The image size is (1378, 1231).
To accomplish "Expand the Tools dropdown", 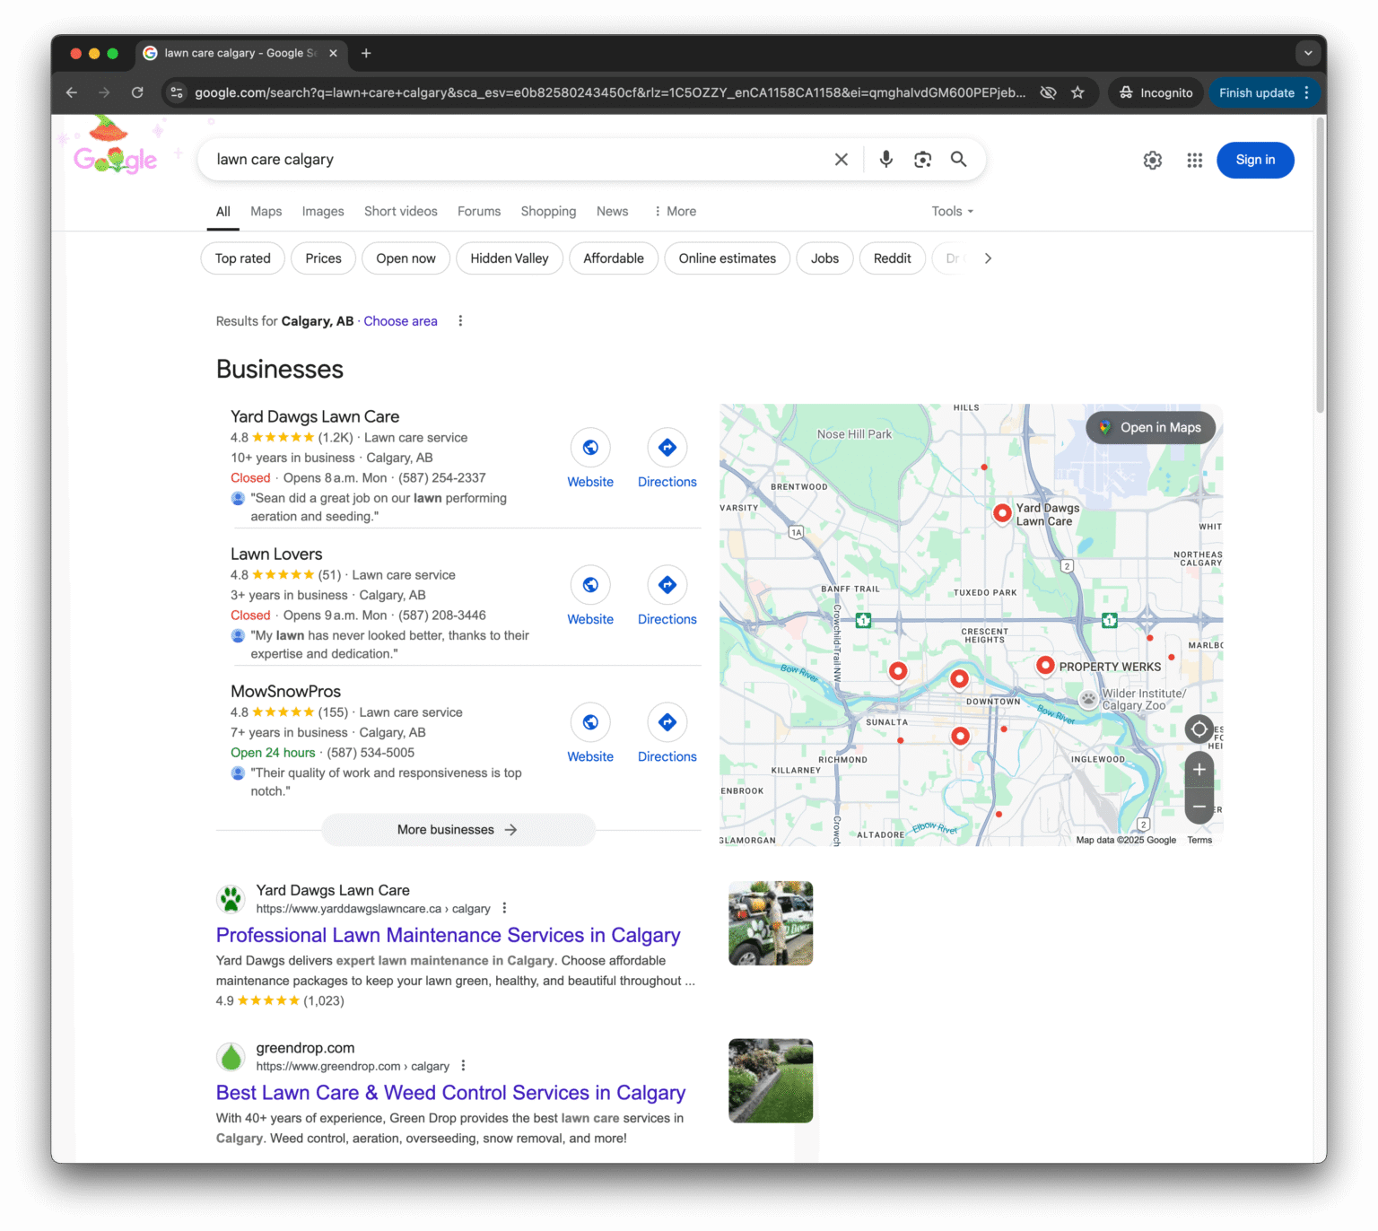I will pyautogui.click(x=952, y=212).
